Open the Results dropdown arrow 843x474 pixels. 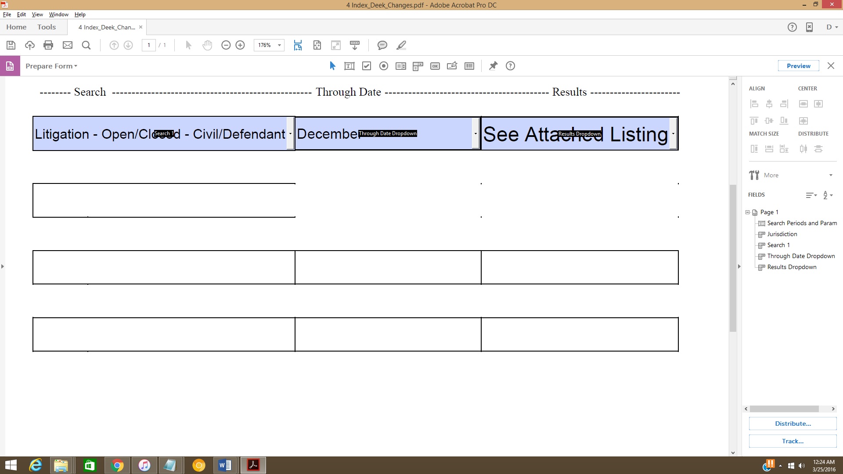coord(673,133)
